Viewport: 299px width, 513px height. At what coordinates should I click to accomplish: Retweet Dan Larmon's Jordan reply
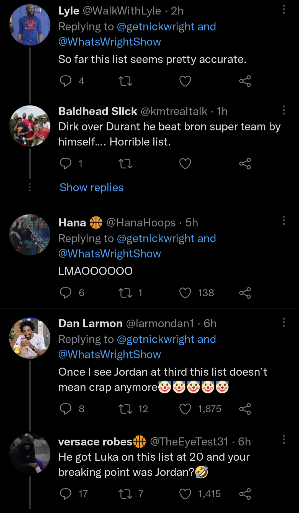125,409
